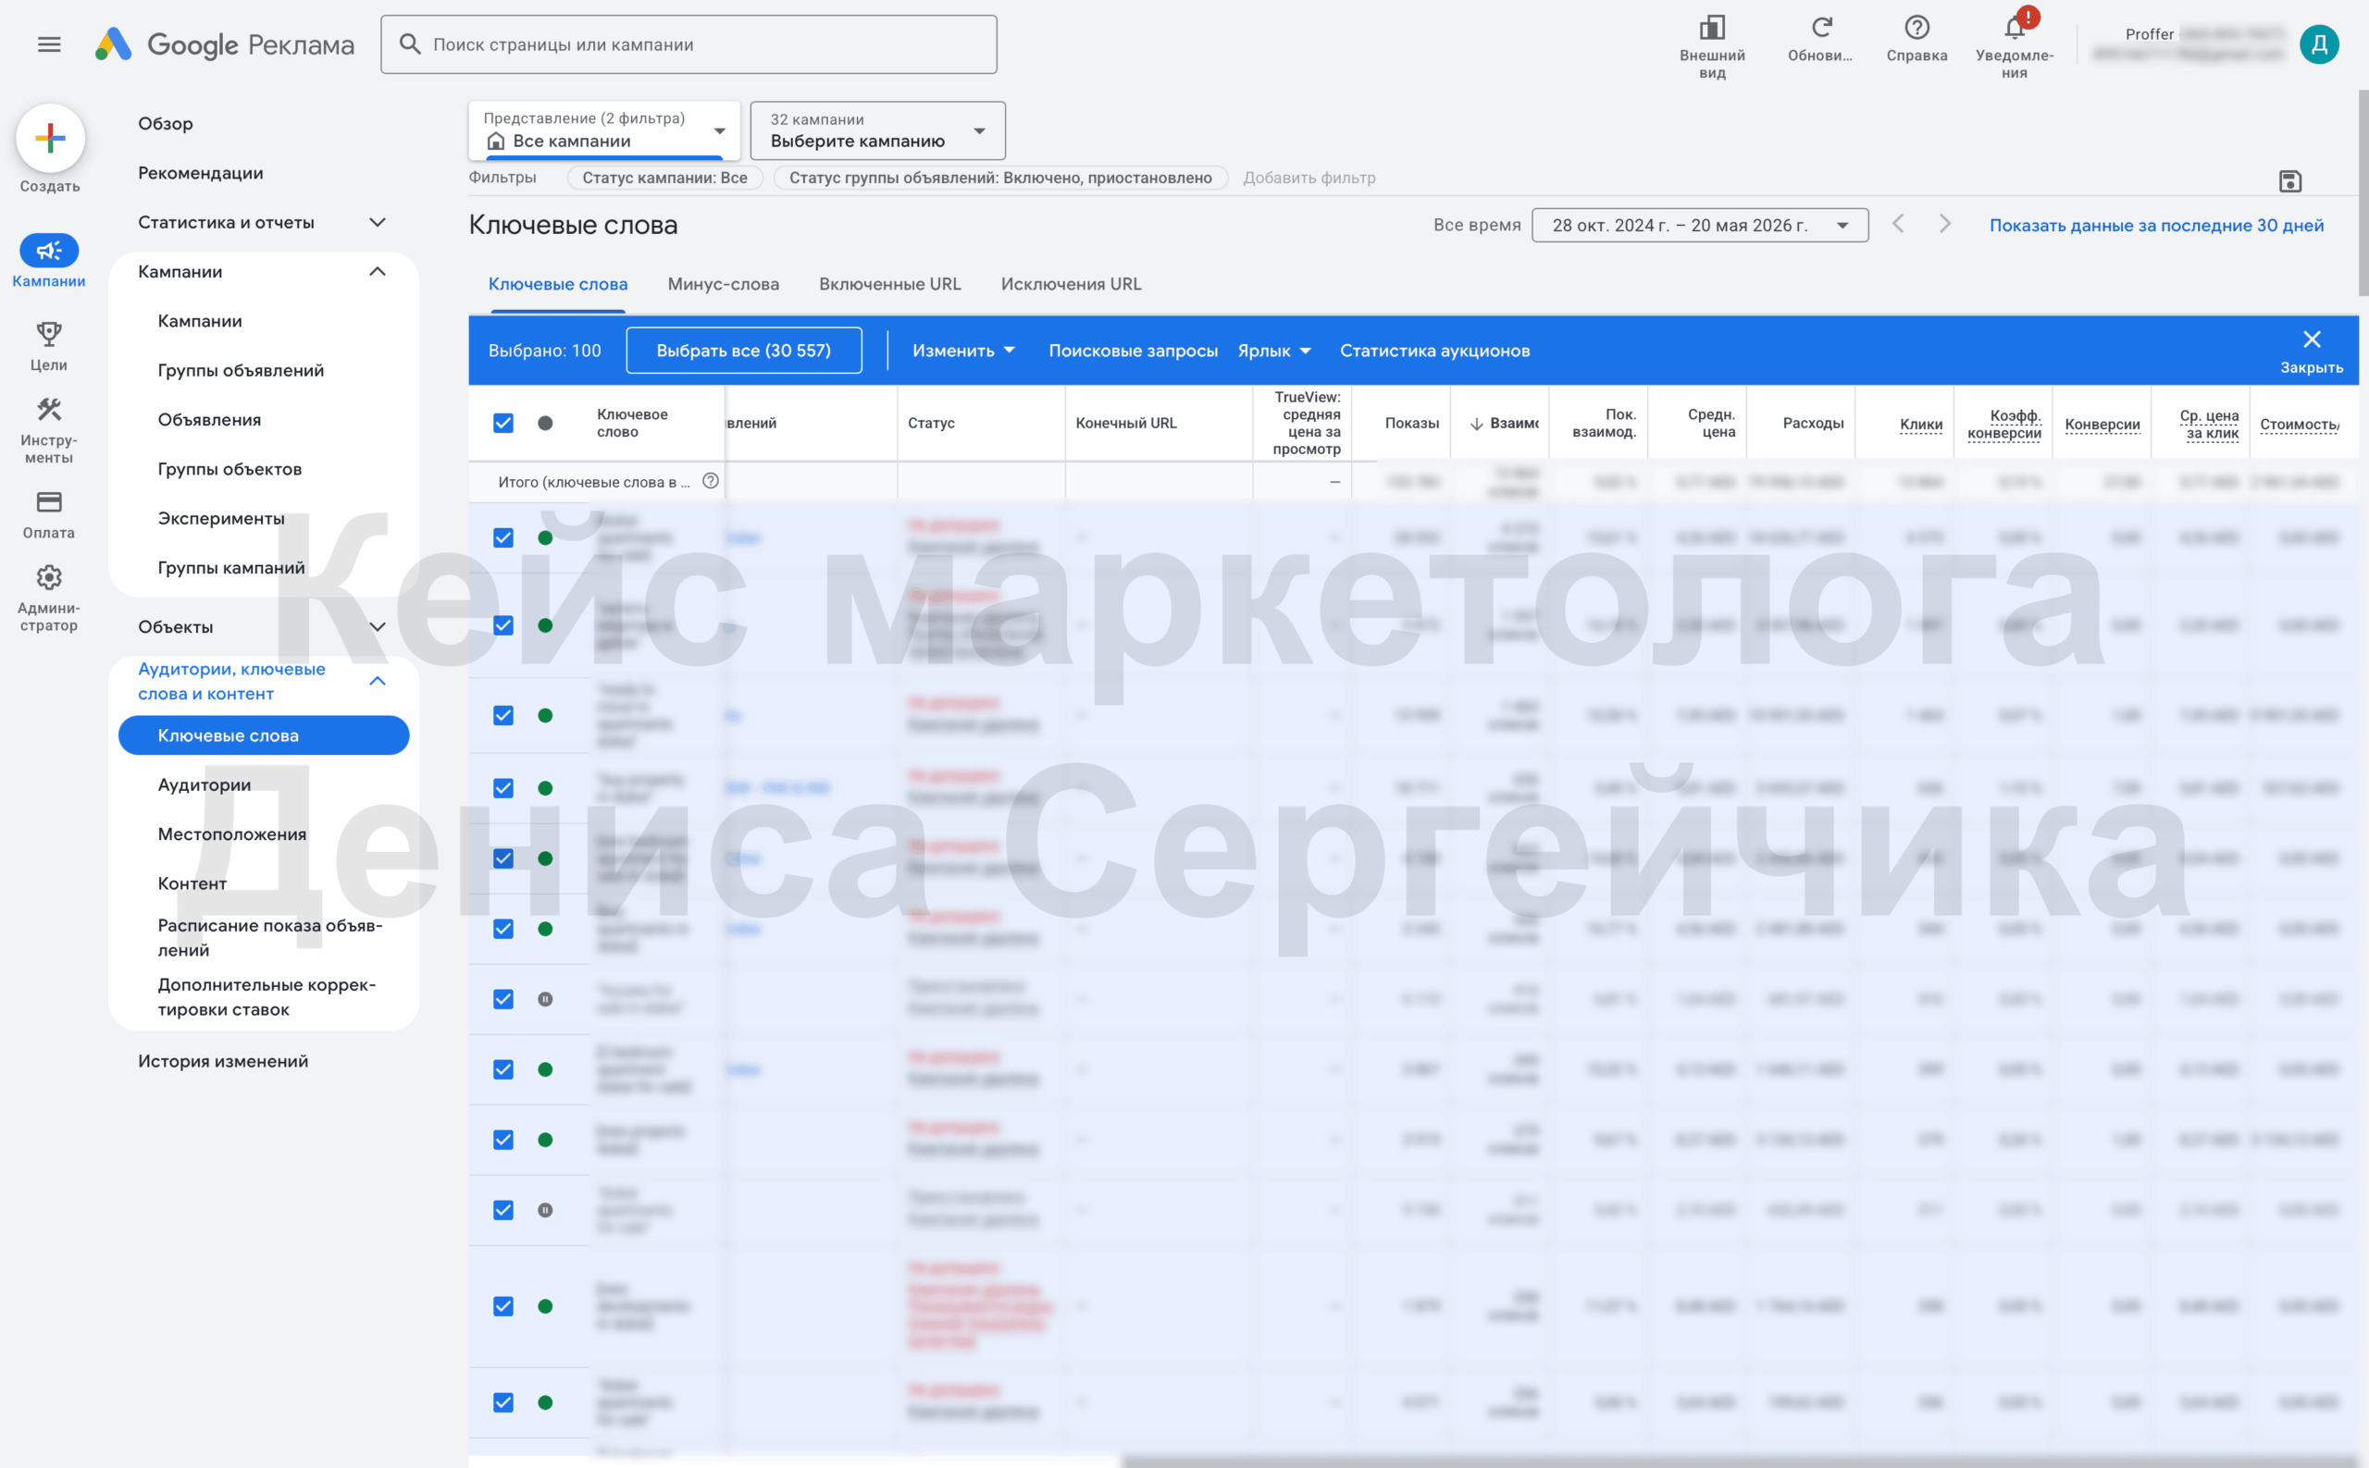Uncheck the first paused keyword row checkbox
The image size is (2369, 1468).
click(x=503, y=999)
